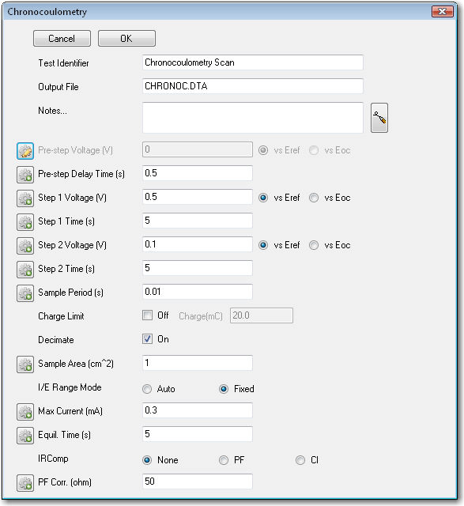Uncheck the Decimate On checkbox

click(x=148, y=339)
